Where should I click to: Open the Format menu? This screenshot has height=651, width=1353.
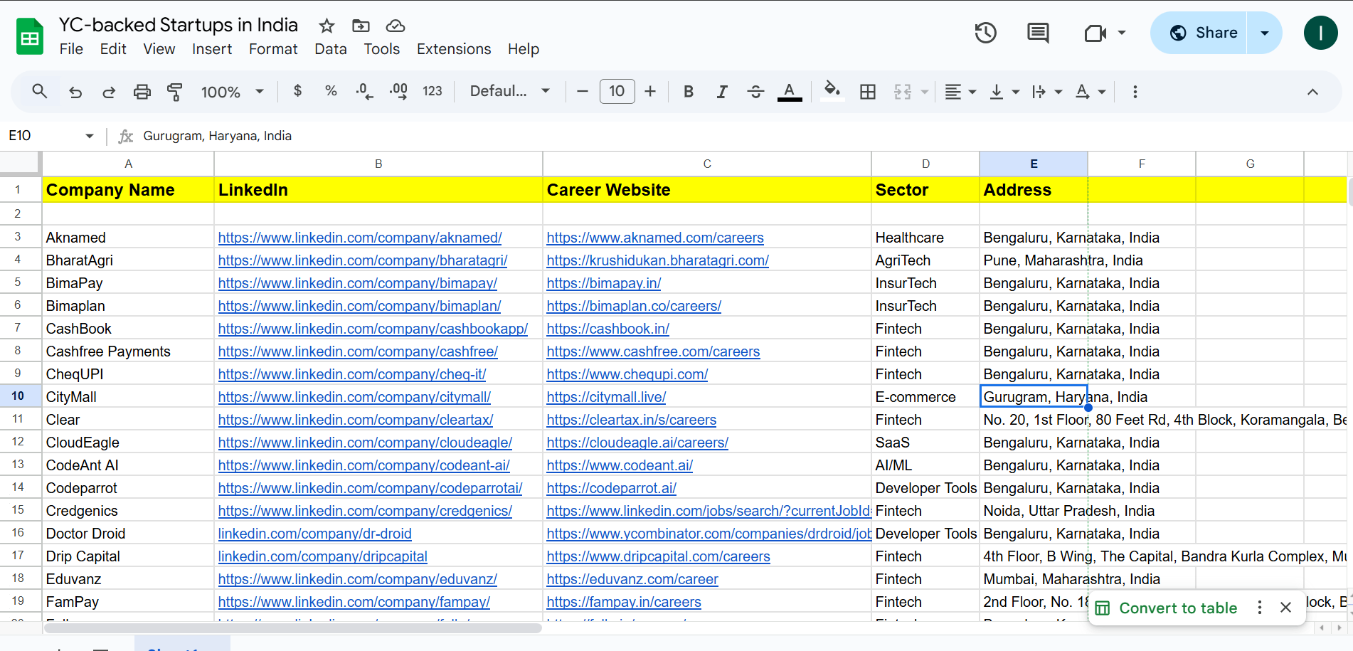pos(273,49)
